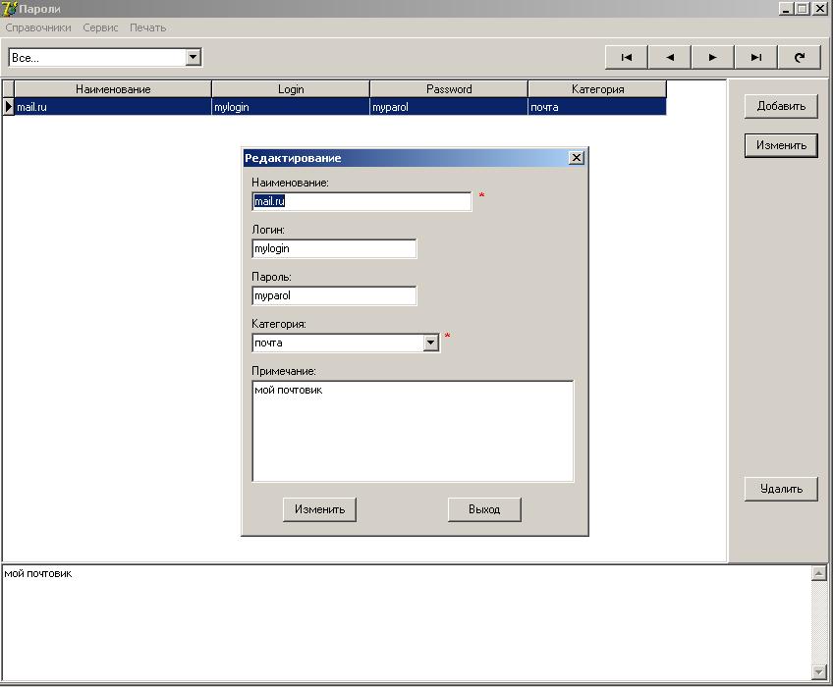Jump to last record button
The image size is (833, 687).
pyautogui.click(x=756, y=57)
